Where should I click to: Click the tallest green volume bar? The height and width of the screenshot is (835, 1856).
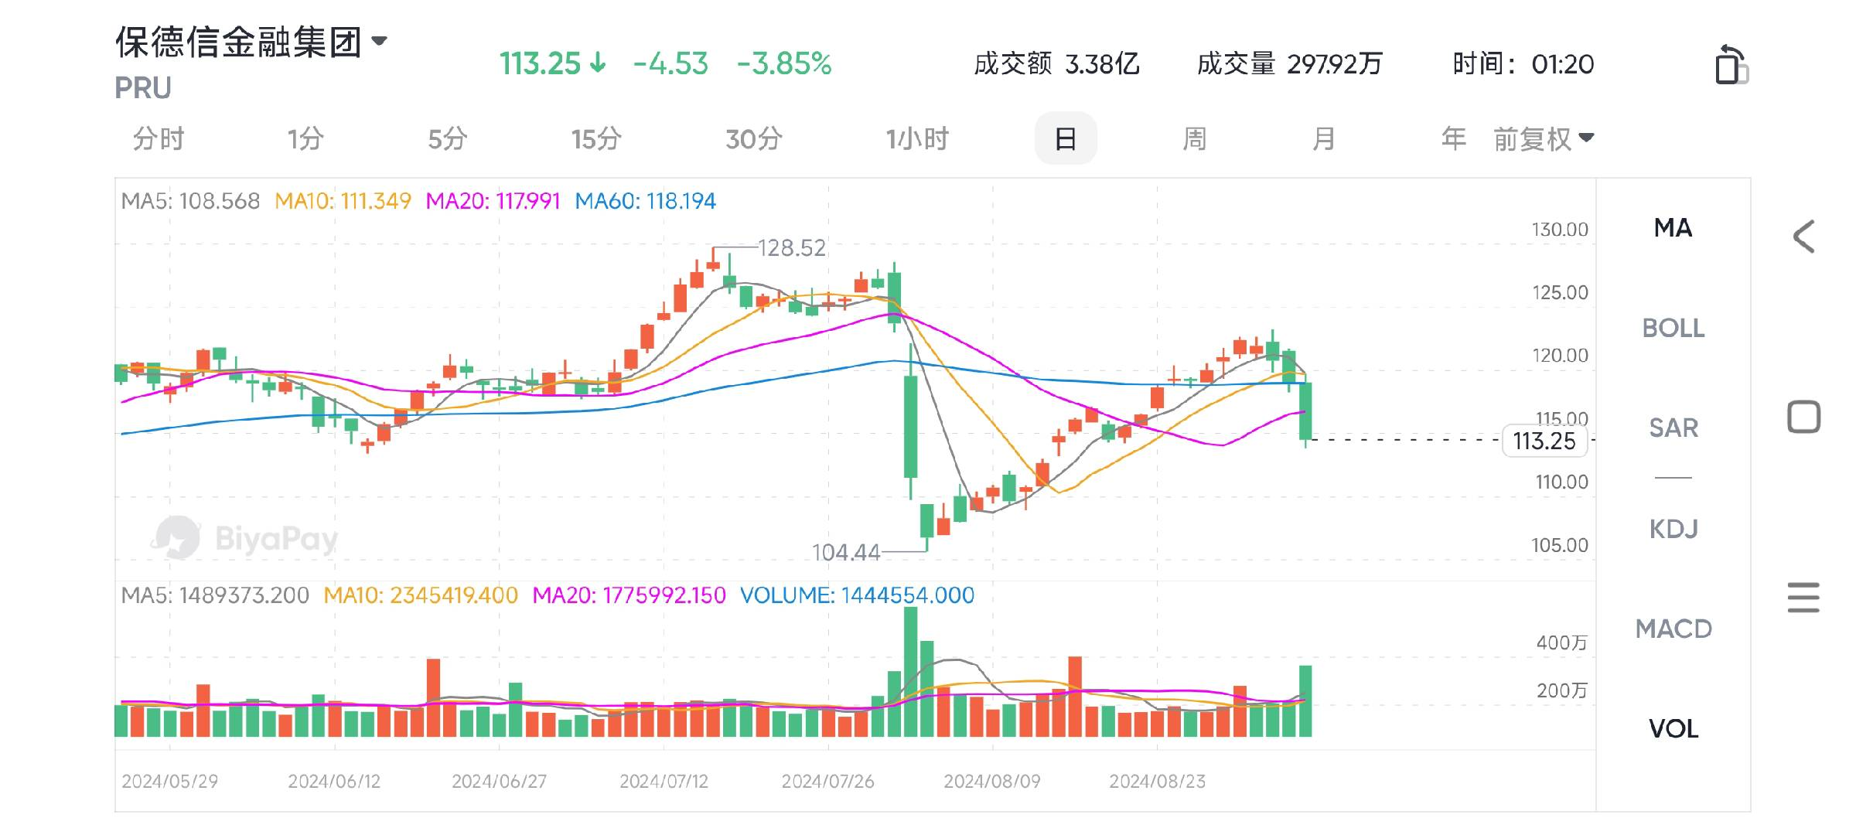911,671
